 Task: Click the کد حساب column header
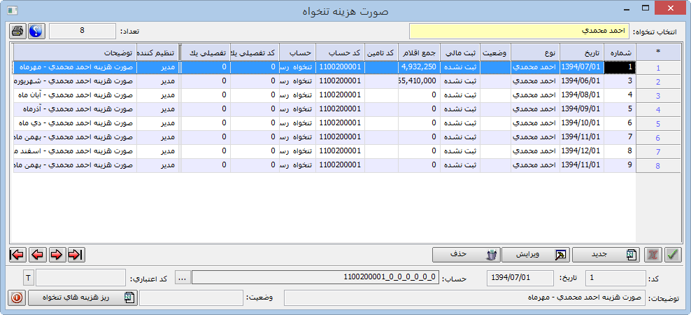[x=340, y=53]
